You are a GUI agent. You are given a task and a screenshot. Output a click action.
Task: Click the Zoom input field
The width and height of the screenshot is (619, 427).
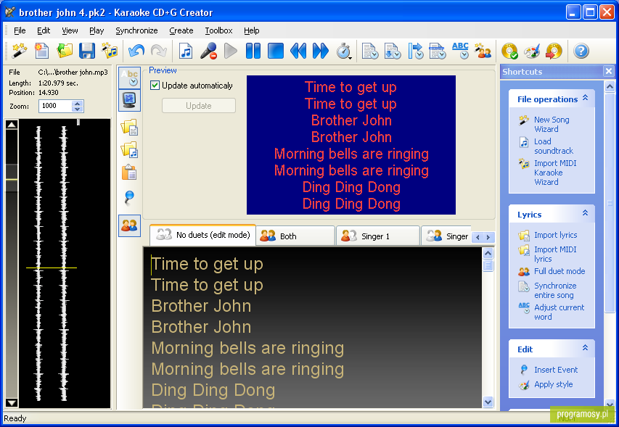56,106
